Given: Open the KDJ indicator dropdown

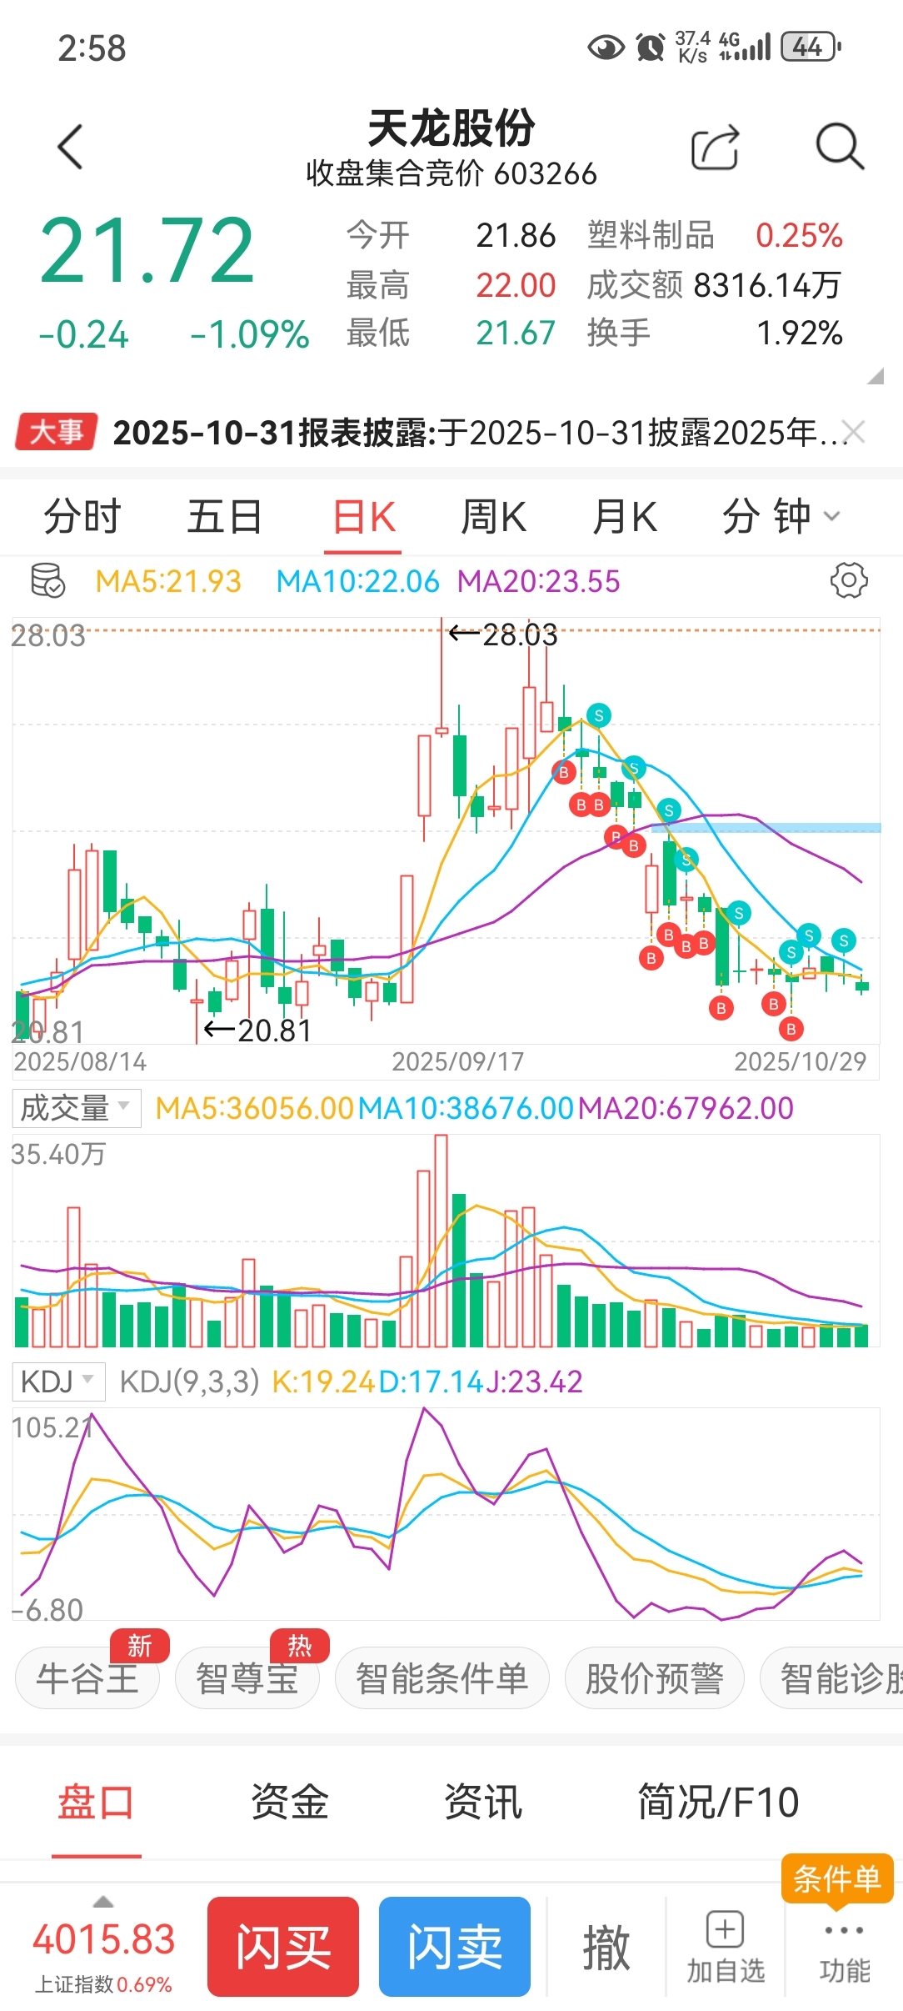Looking at the screenshot, I should coord(58,1382).
